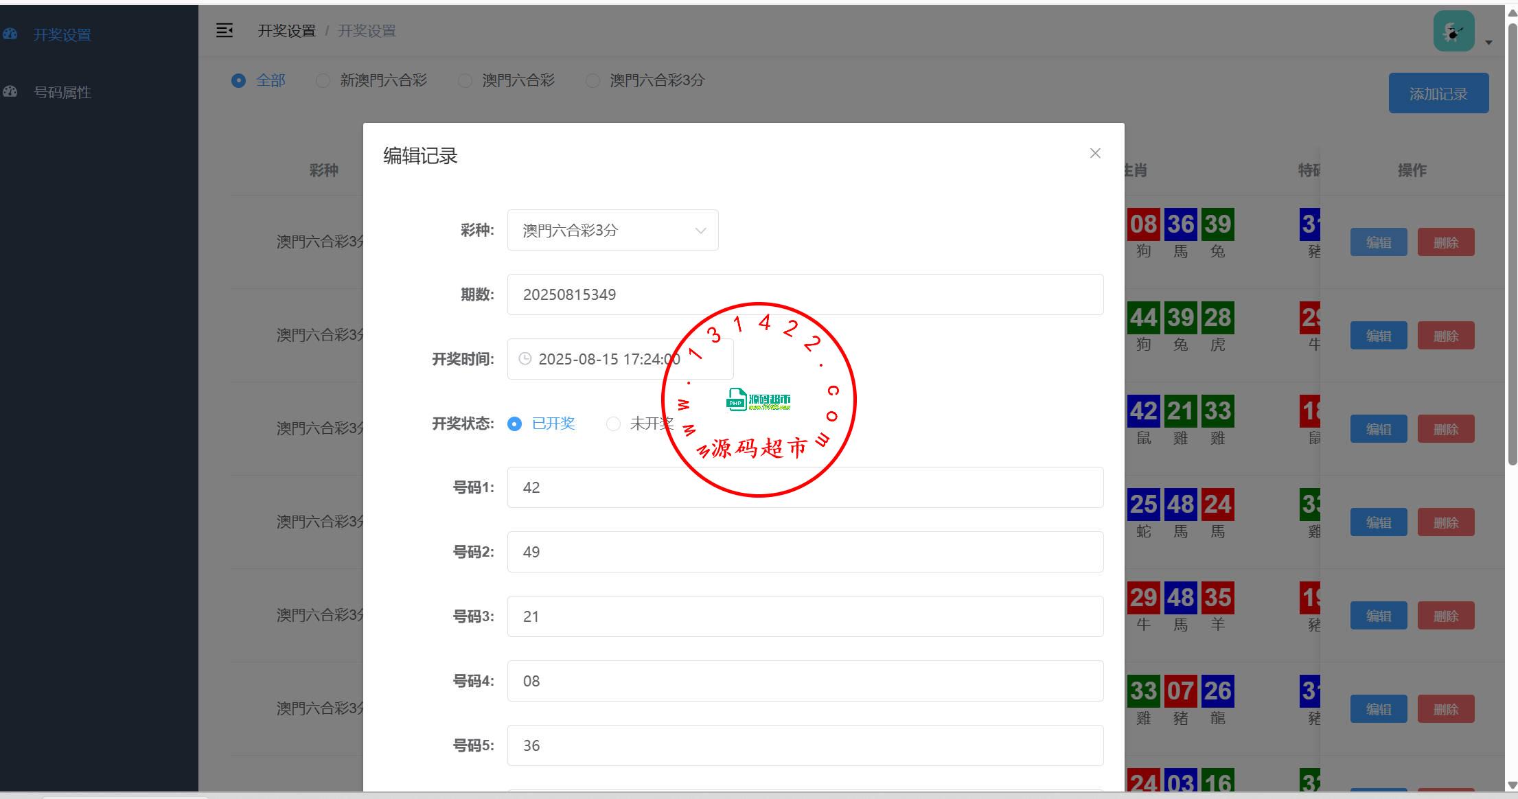Click the page vertical scrollbar thumb
Image resolution: width=1518 pixels, height=799 pixels.
click(x=1512, y=244)
